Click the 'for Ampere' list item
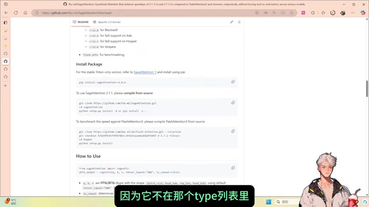The width and height of the screenshot is (369, 207). pos(103,47)
